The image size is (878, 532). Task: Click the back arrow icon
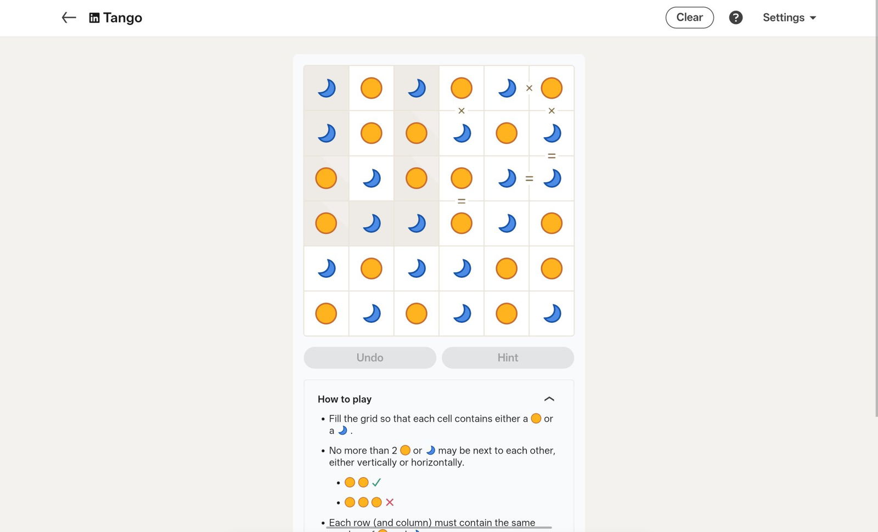pyautogui.click(x=69, y=18)
